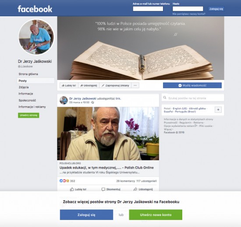
Task: Share the post via Udostępnij arrow
Action: click(143, 189)
